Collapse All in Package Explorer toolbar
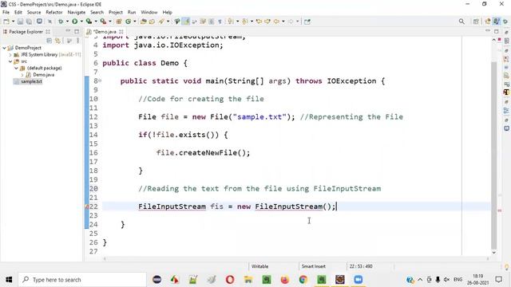Viewport: 511px width, 287px height. (50, 41)
